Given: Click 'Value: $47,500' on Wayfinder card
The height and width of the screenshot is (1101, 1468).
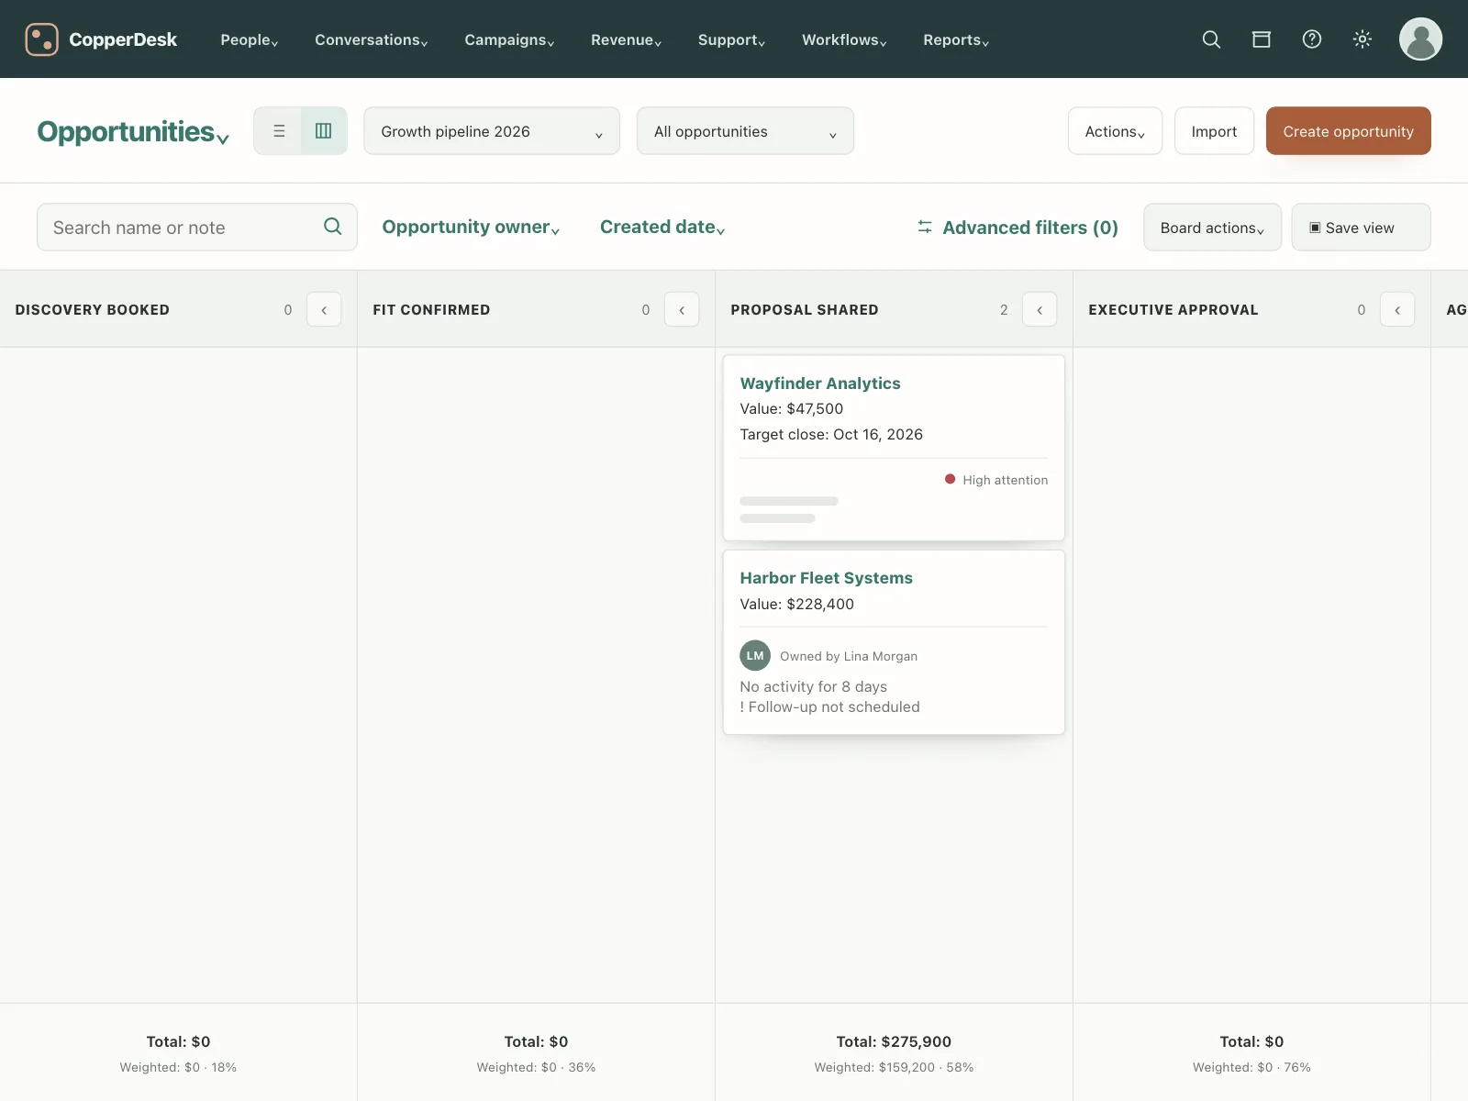Looking at the screenshot, I should click(x=792, y=409).
